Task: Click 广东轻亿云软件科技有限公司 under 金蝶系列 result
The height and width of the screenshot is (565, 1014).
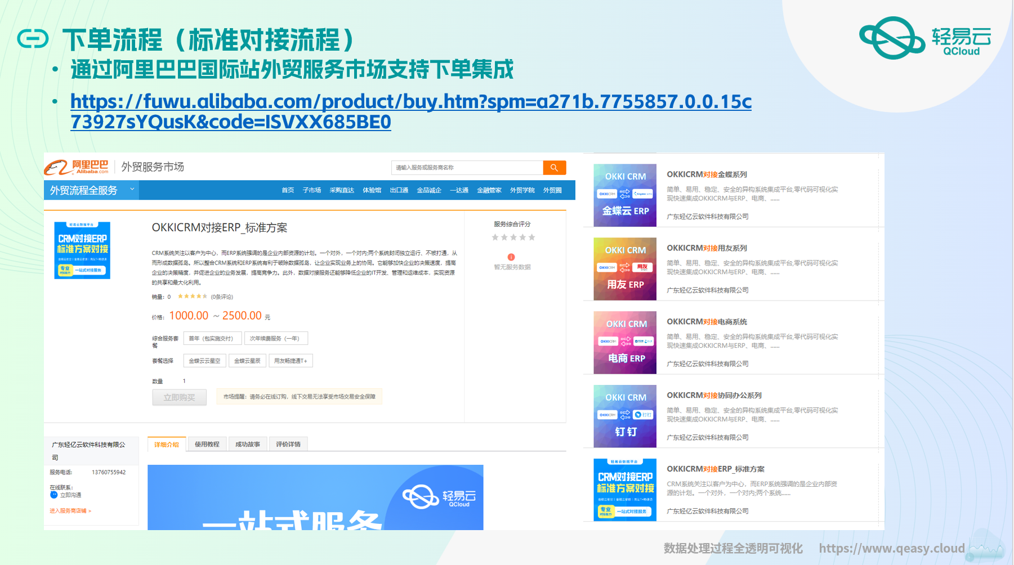Action: coord(708,217)
